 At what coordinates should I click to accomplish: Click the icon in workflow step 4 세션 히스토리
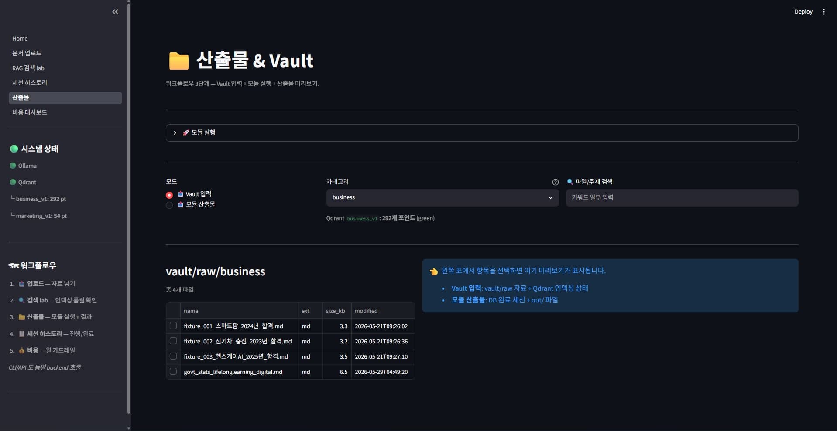pyautogui.click(x=21, y=334)
